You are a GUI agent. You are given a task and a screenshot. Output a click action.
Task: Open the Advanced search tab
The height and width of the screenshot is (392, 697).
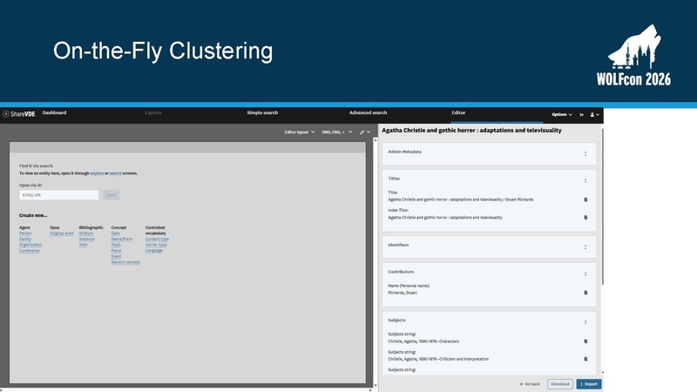[368, 113]
